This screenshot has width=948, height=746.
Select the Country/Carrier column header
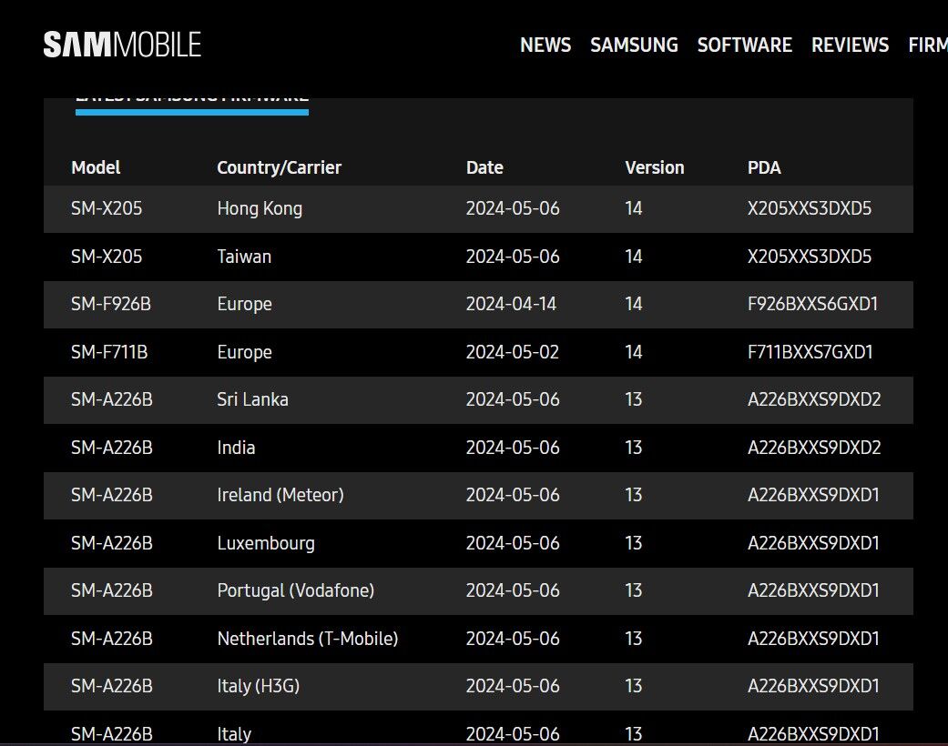(279, 167)
